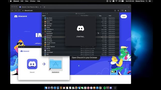Go back in Chrome
The height and width of the screenshot is (90, 161).
click(12, 10)
